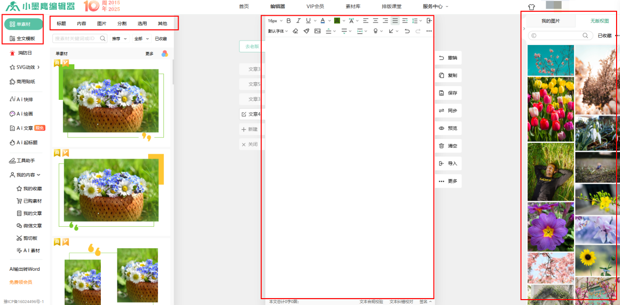
Task: Click the green text highlight color swatch
Action: point(337,21)
